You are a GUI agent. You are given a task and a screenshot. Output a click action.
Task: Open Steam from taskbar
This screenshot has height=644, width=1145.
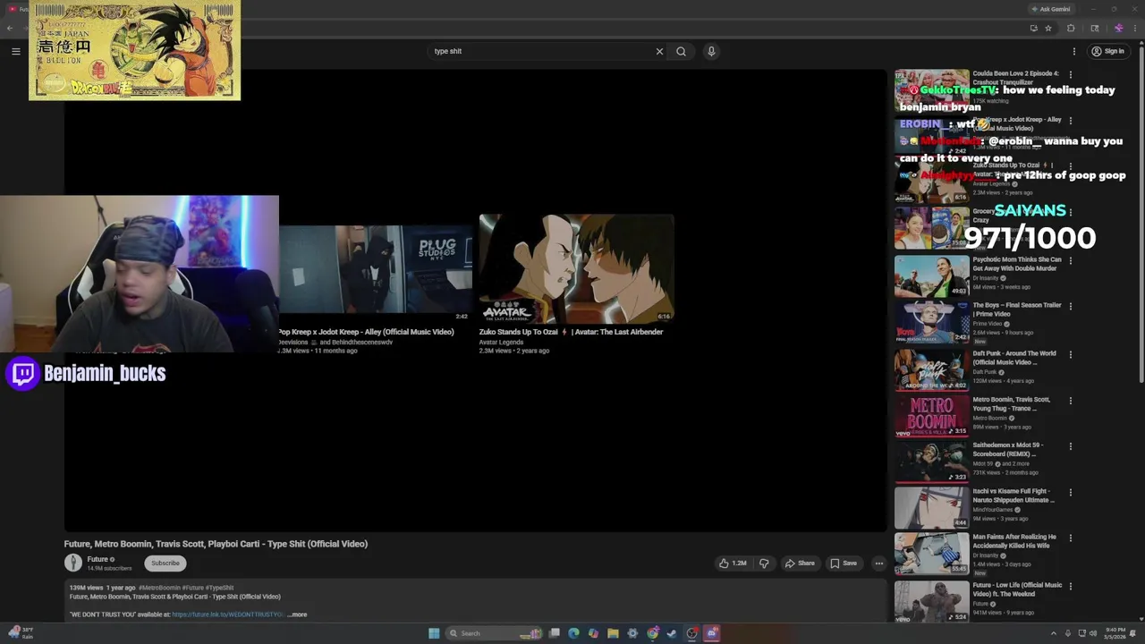672,633
